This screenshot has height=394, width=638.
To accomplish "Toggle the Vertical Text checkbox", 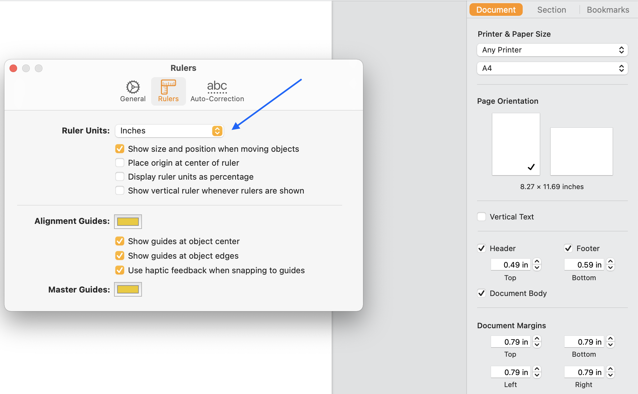I will tap(482, 217).
